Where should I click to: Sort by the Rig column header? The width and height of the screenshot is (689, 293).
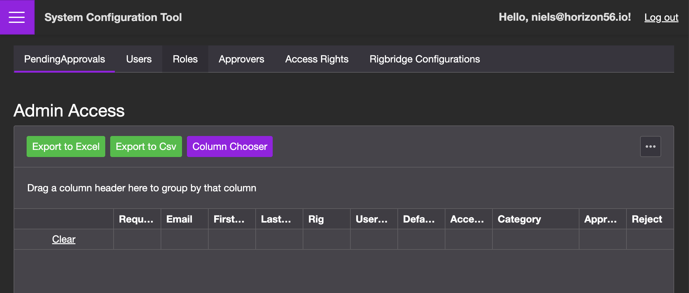(316, 219)
